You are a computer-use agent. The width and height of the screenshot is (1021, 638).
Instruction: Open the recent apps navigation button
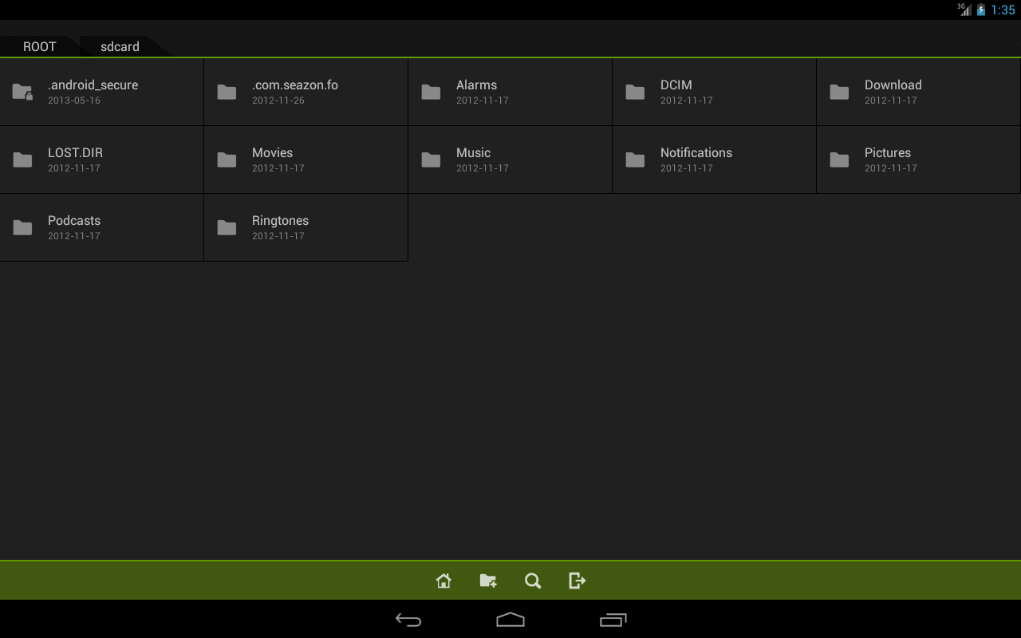[613, 620]
